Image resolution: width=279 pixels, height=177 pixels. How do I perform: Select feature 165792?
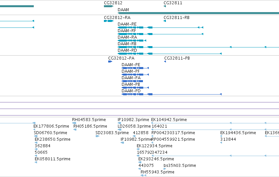[x=144, y=153]
